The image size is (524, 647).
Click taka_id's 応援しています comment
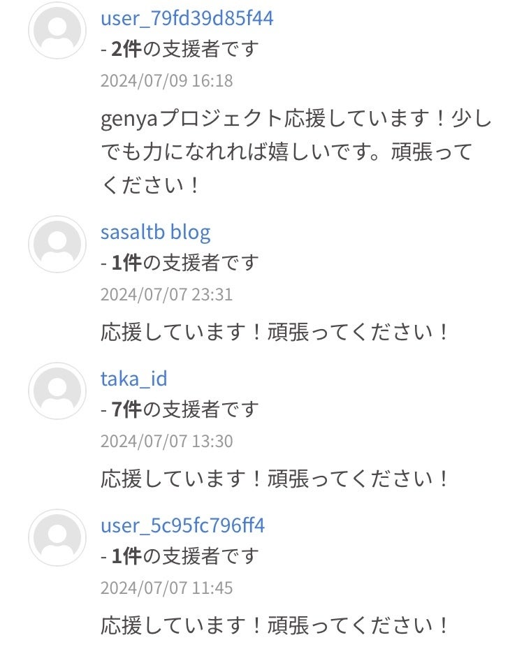275,479
